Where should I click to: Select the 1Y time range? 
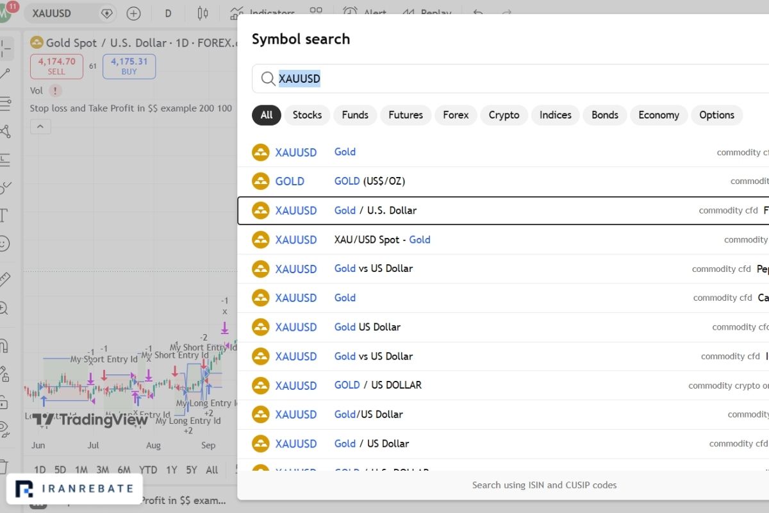tap(171, 470)
